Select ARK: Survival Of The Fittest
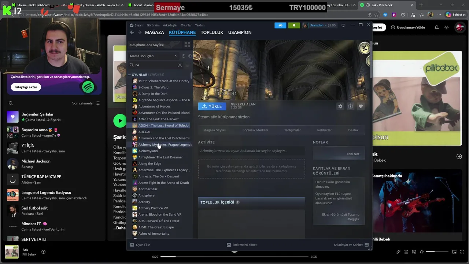The width and height of the screenshot is (469, 264). pyautogui.click(x=160, y=221)
